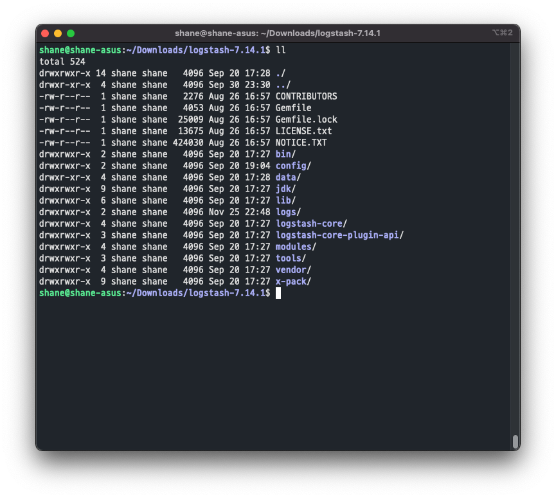This screenshot has width=556, height=498.
Task: Click the logstash-core/ directory name
Action: click(311, 224)
